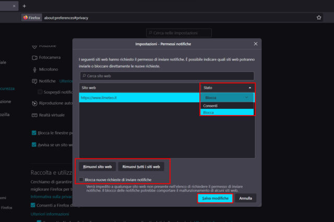Close the Permessi notifiche dialog
This screenshot has height=222, width=334.
(x=255, y=44)
